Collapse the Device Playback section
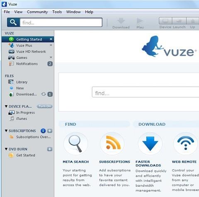 coord(6,106)
